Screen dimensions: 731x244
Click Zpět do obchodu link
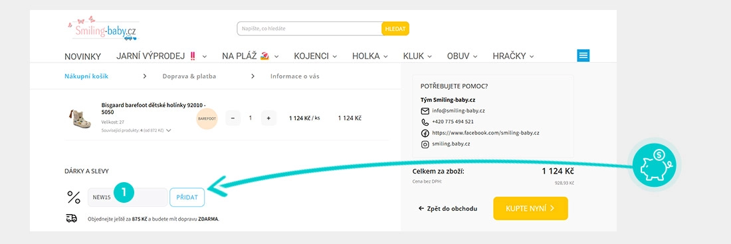click(x=447, y=209)
